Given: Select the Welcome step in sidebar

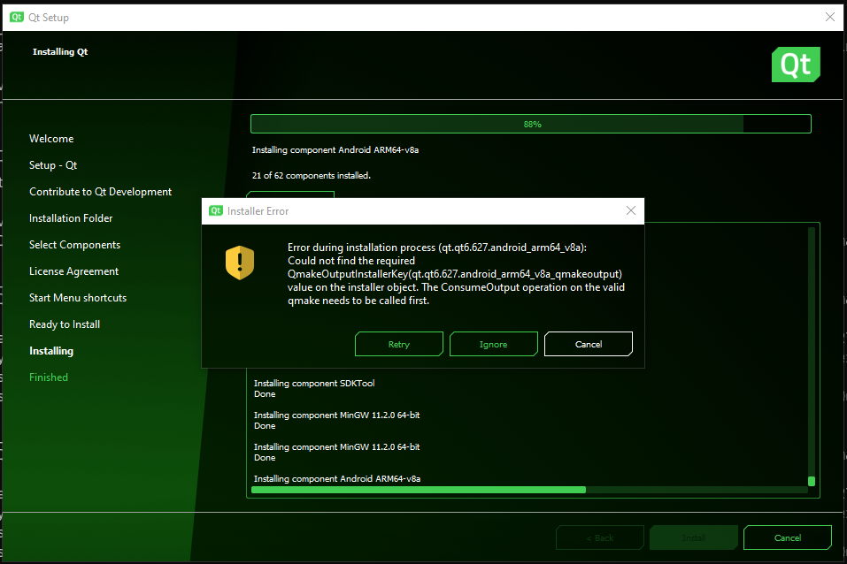Looking at the screenshot, I should pyautogui.click(x=51, y=139).
